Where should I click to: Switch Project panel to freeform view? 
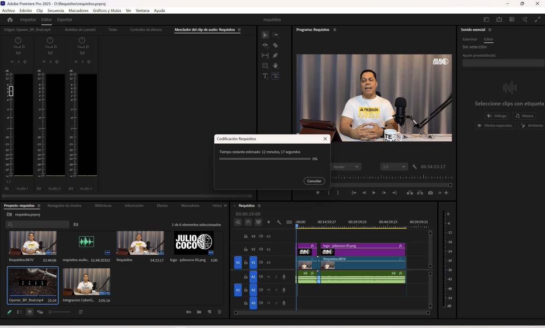click(40, 312)
